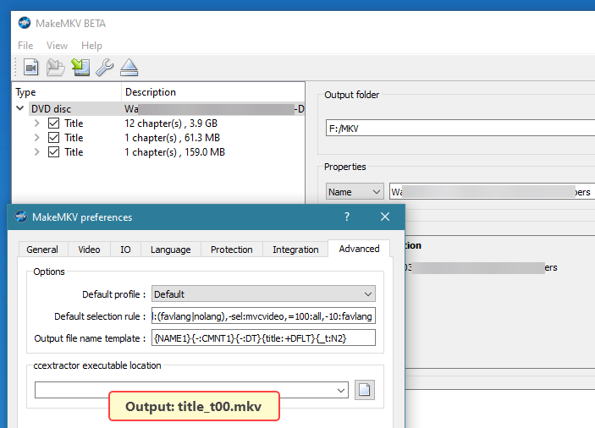Open the Default profile dropdown
Screen dimensions: 595x428
coord(263,294)
